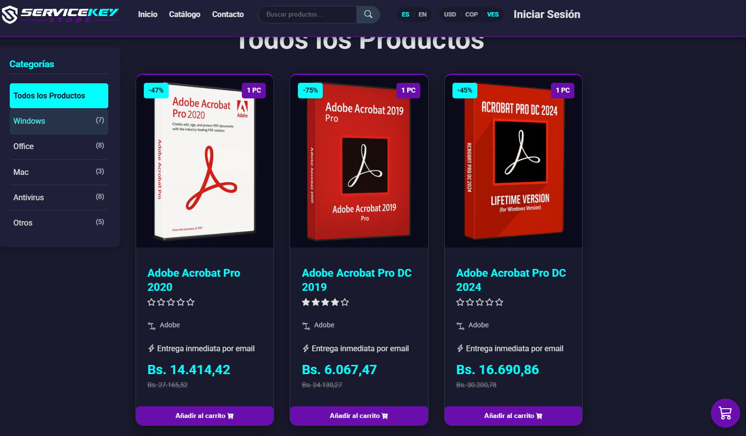Click the 1 PC badge on Acrobat 2024

pyautogui.click(x=563, y=91)
